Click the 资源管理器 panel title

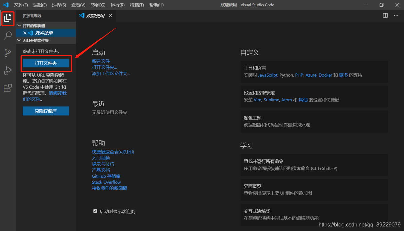32,16
